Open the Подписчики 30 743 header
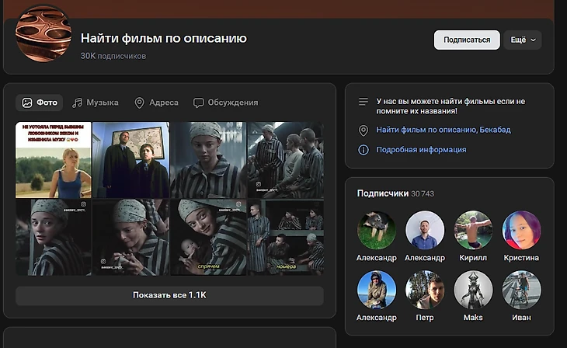This screenshot has height=348, width=567. (395, 193)
